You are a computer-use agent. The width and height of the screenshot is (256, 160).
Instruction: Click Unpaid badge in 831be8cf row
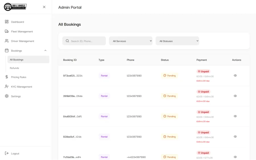[203, 132]
